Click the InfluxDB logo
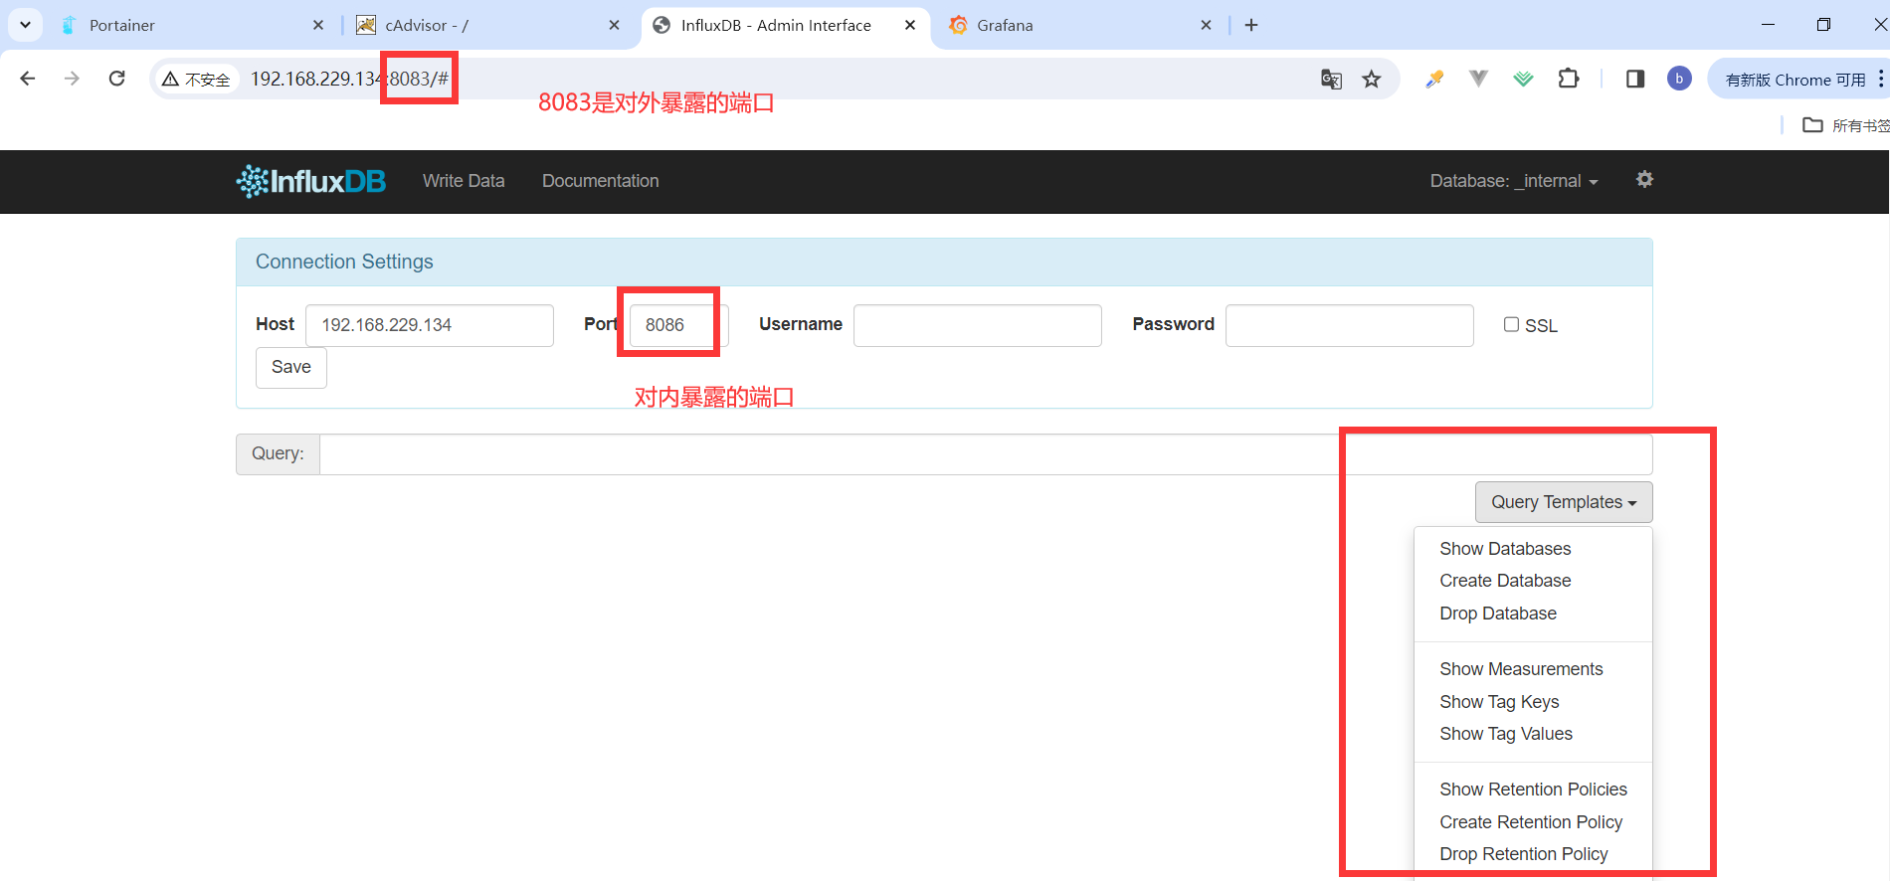Image resolution: width=1890 pixels, height=881 pixels. 310,181
